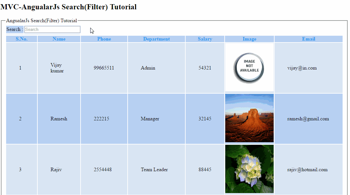Select the name Vijay kumar in the table
The height and width of the screenshot is (195, 350).
(57, 68)
